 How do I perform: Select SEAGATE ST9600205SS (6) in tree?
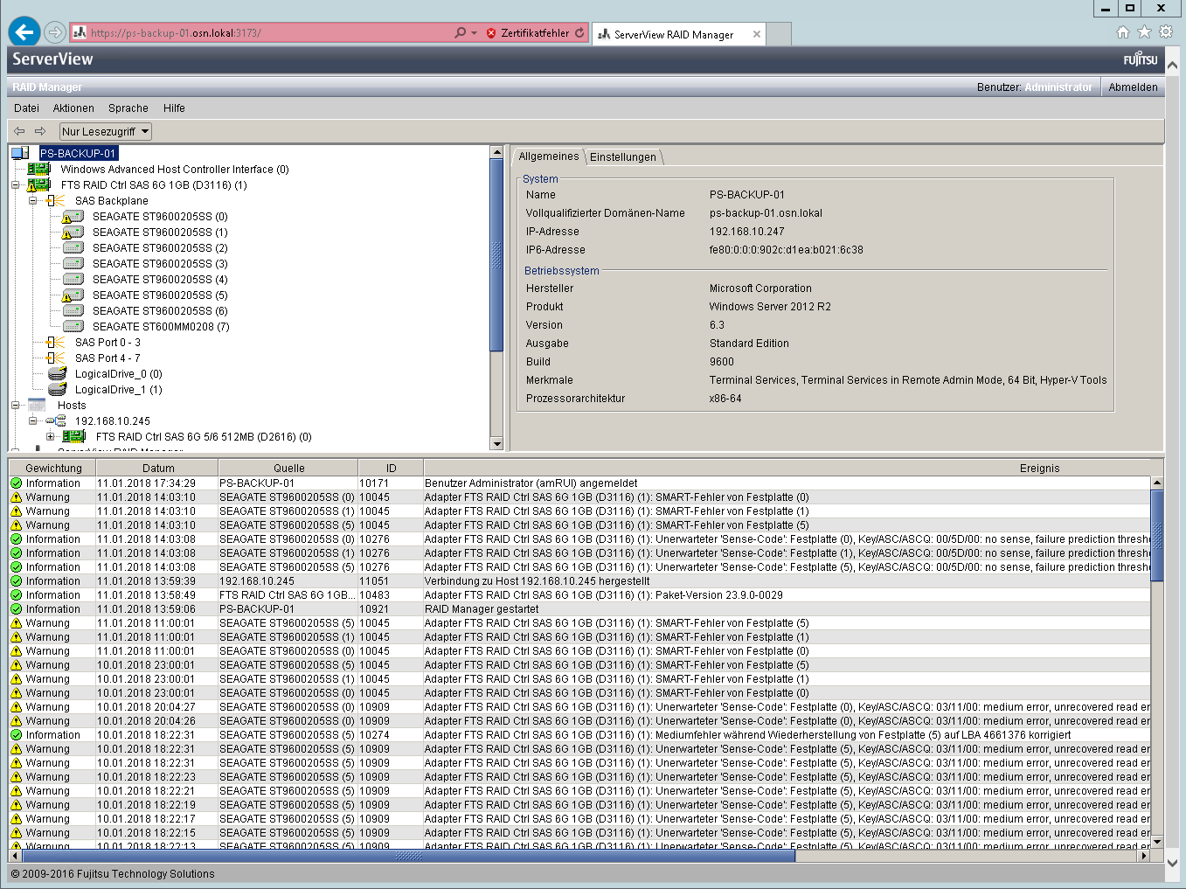(x=160, y=311)
